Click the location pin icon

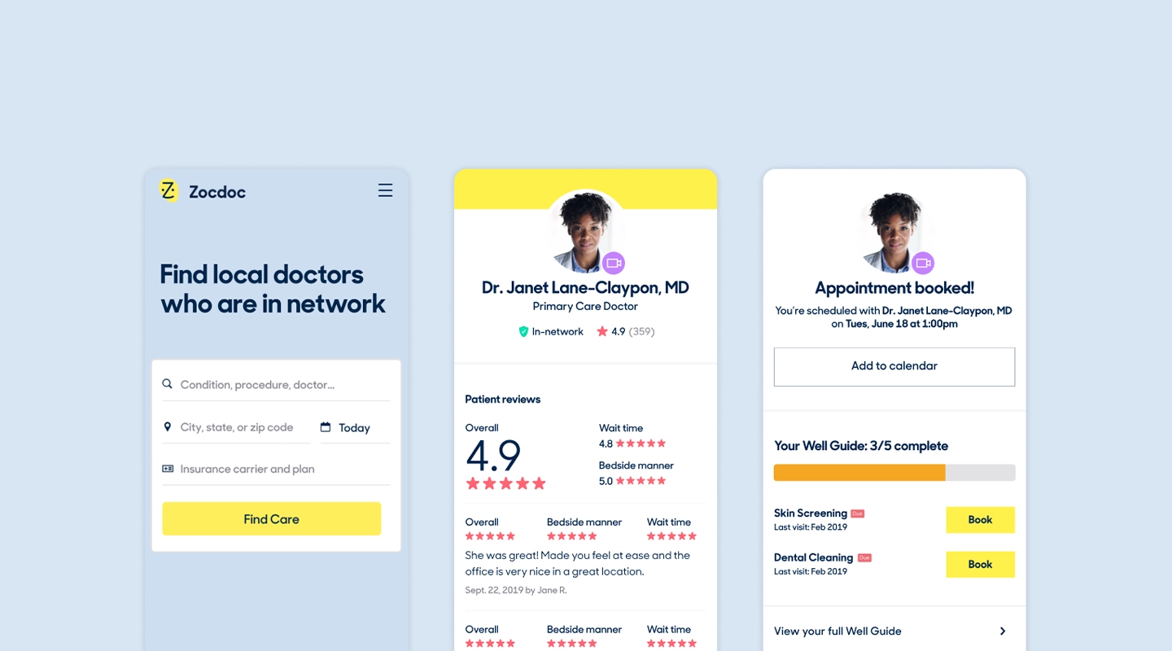coord(168,427)
